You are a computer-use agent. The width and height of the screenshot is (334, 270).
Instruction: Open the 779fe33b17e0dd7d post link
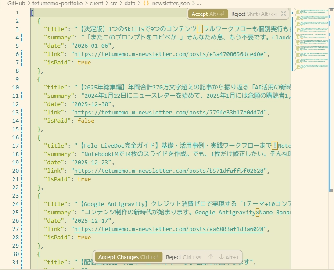tap(169, 112)
